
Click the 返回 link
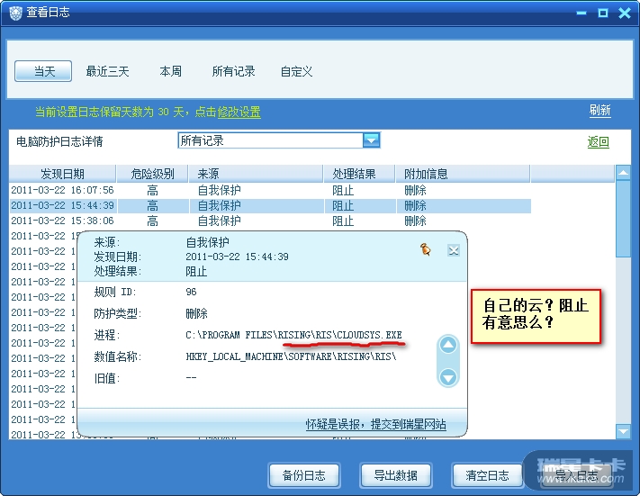(x=599, y=141)
